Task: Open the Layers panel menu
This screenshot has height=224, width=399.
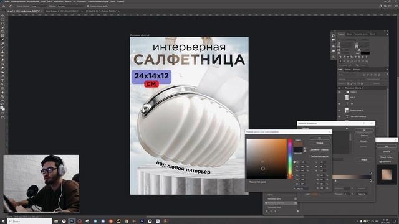Action: tap(387, 70)
